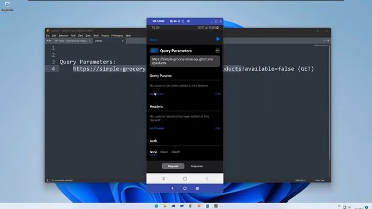Open Tools menu in Sublime Text
The height and width of the screenshot is (209, 372).
coord(96,35)
